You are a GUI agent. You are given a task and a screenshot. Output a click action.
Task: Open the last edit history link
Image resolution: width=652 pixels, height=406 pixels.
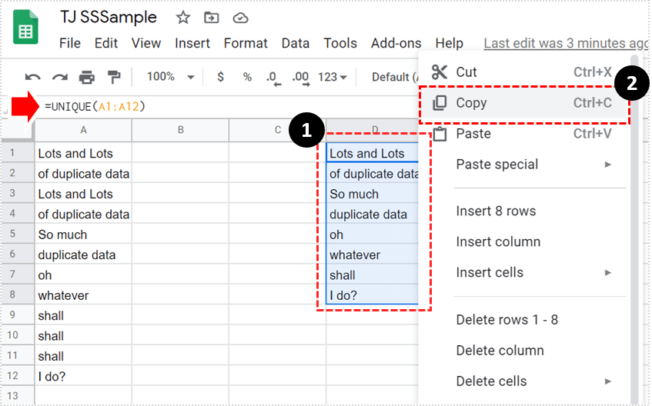tap(565, 44)
